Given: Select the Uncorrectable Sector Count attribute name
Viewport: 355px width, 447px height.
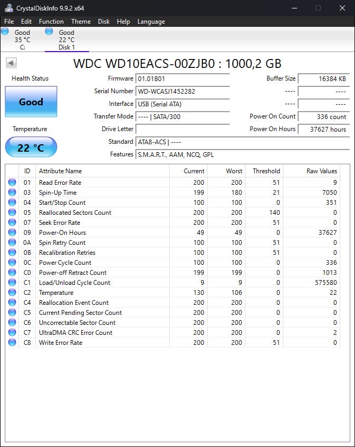Looking at the screenshot, I should (77, 322).
